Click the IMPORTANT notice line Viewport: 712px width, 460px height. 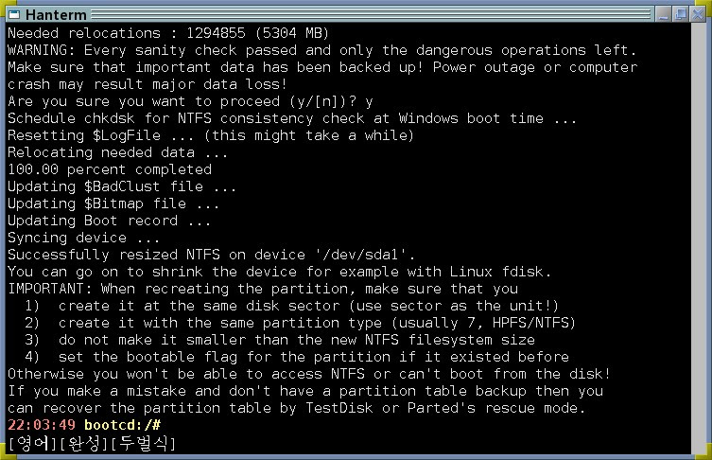pos(263,289)
